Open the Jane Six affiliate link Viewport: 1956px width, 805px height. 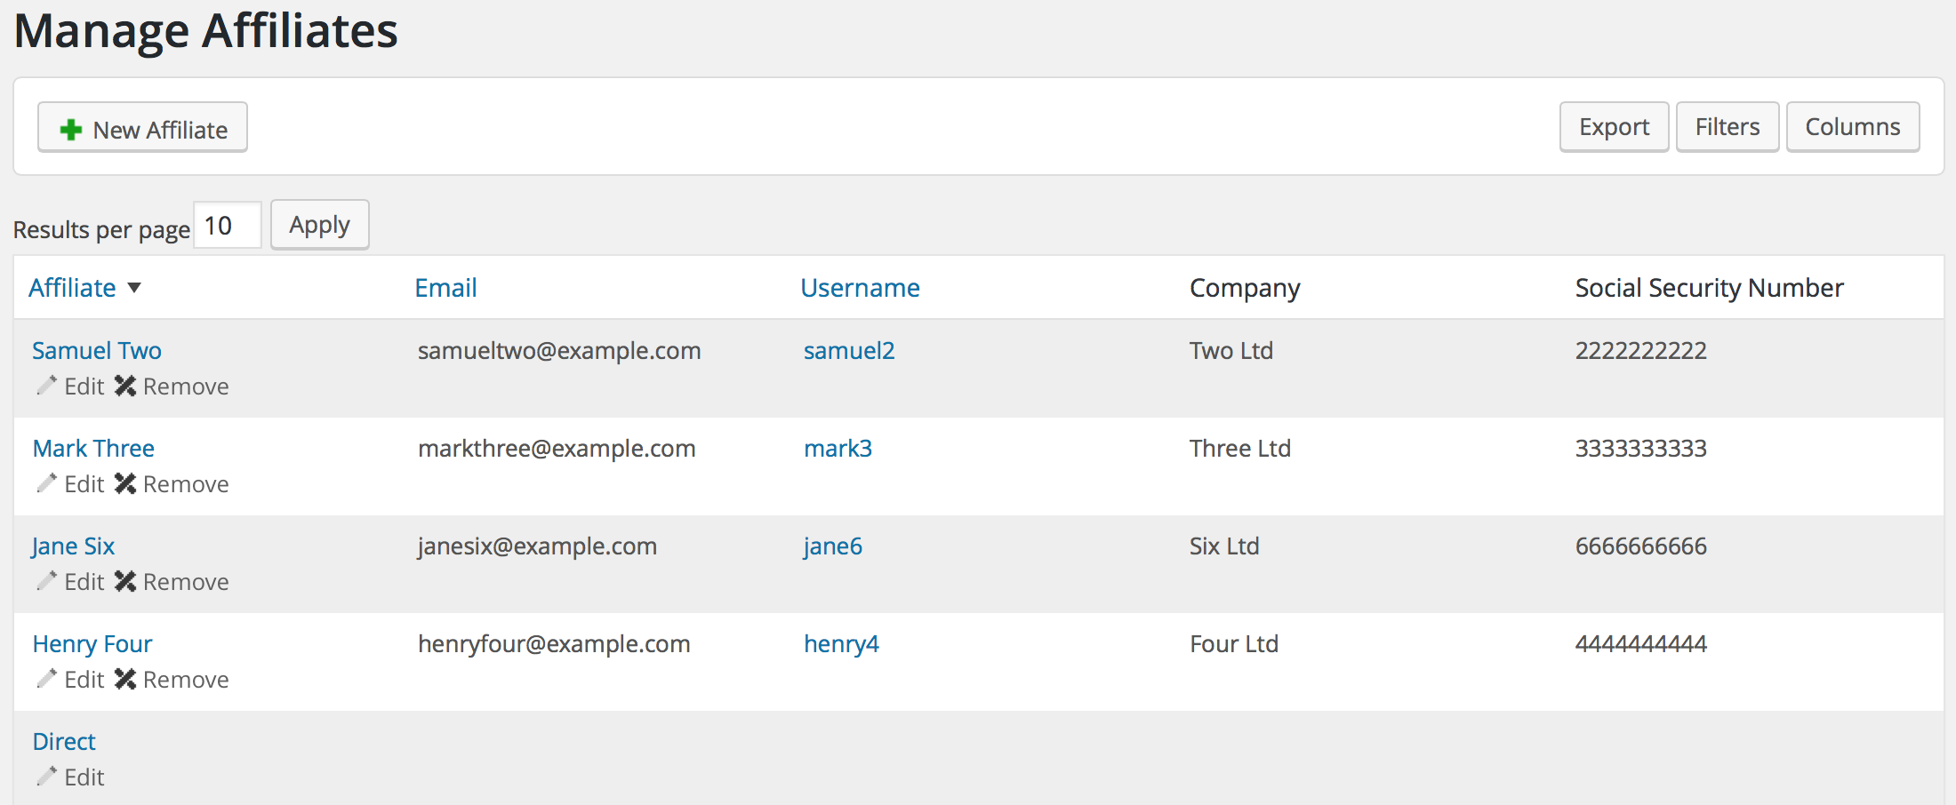pyautogui.click(x=73, y=546)
